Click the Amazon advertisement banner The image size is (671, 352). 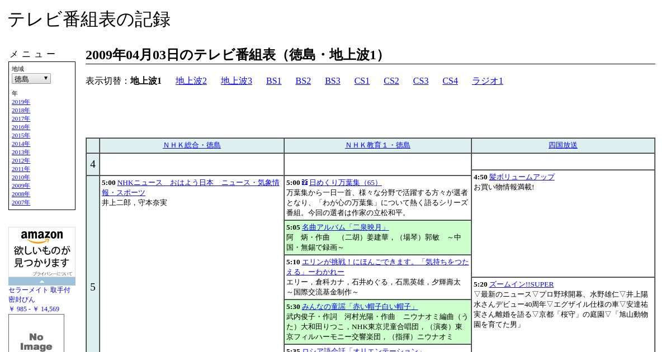point(42,256)
